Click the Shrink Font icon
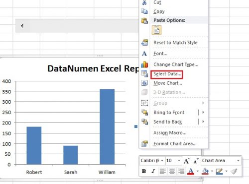 click(x=196, y=161)
